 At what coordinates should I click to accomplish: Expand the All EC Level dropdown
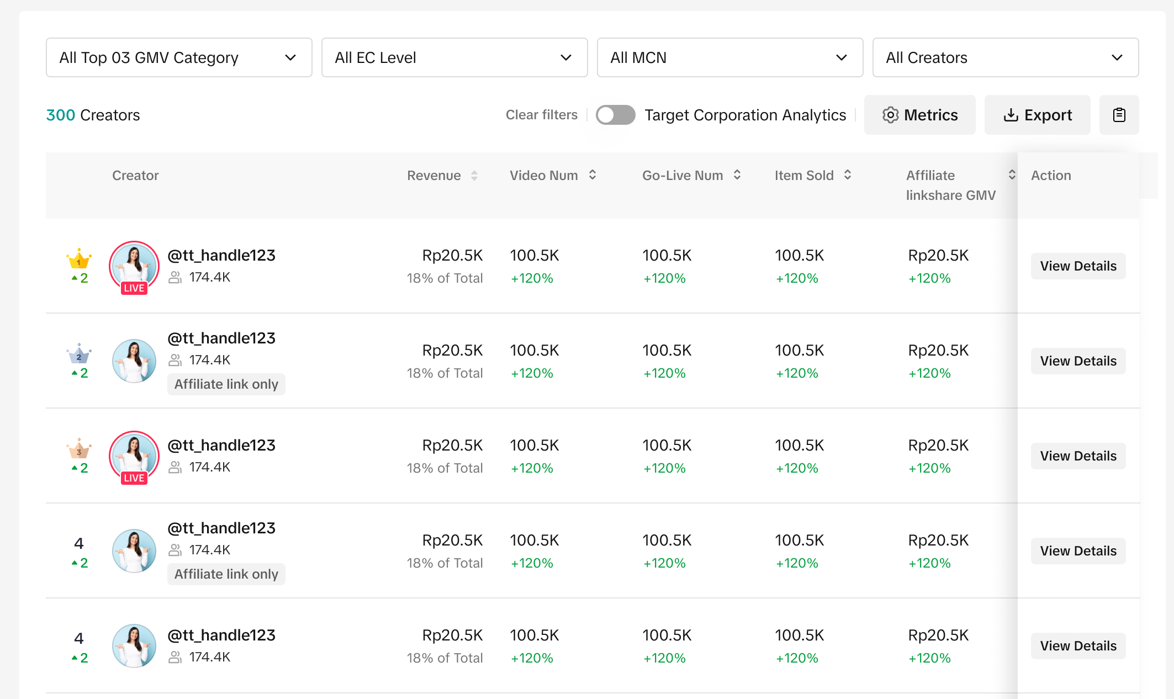click(x=454, y=57)
